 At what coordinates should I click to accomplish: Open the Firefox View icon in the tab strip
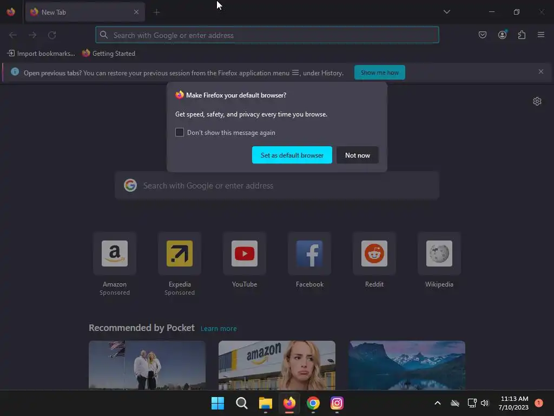[x=11, y=12]
